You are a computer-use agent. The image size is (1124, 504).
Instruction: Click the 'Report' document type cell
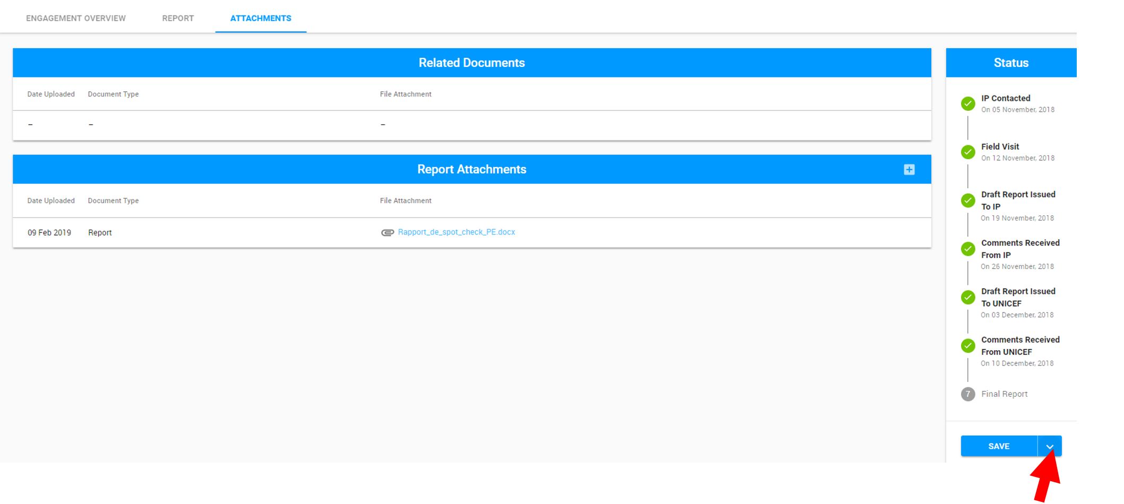[100, 232]
